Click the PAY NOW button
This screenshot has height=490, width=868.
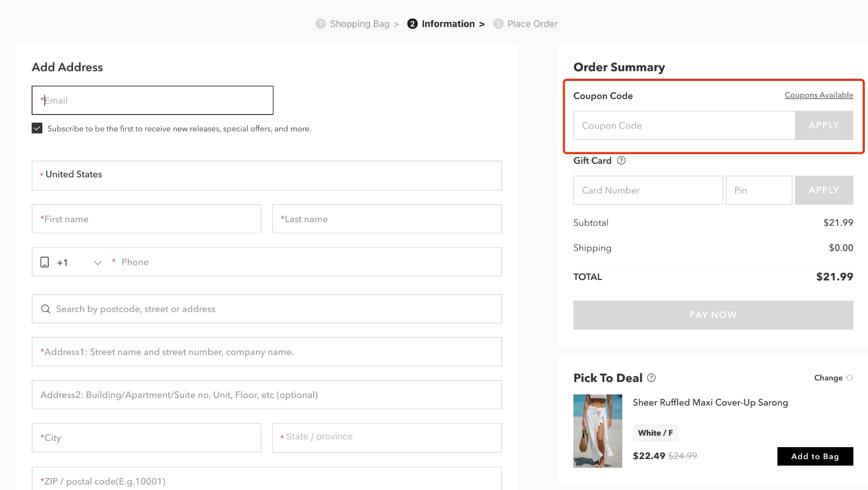pyautogui.click(x=713, y=315)
